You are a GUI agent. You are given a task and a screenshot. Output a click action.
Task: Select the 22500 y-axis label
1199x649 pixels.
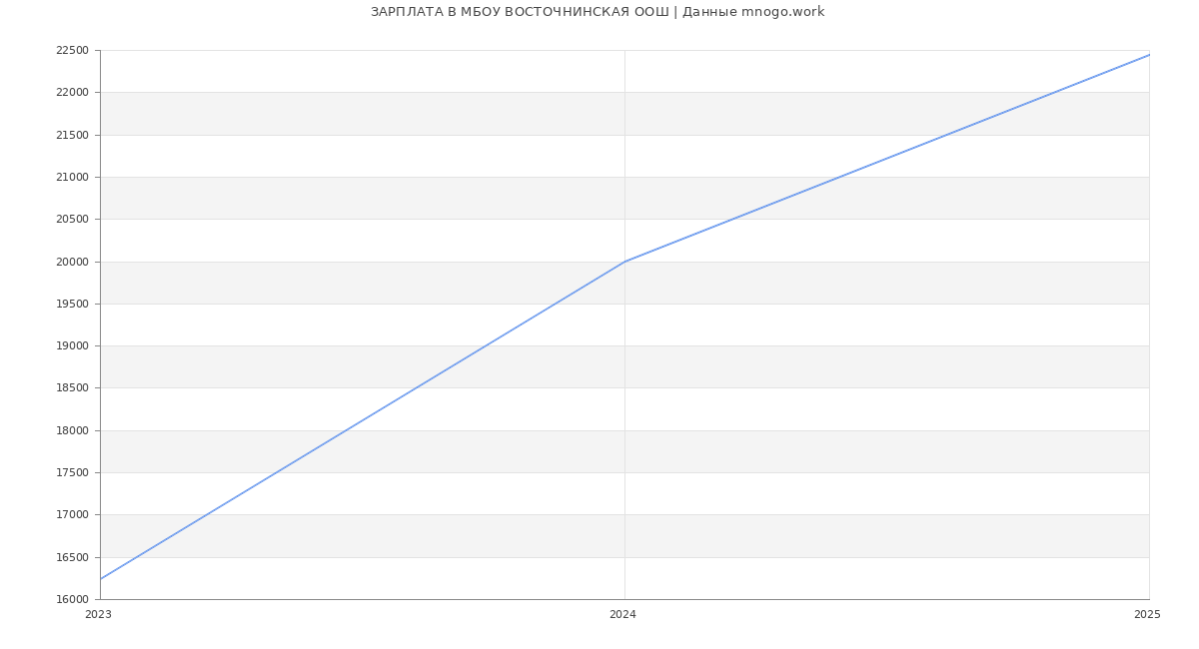72,51
